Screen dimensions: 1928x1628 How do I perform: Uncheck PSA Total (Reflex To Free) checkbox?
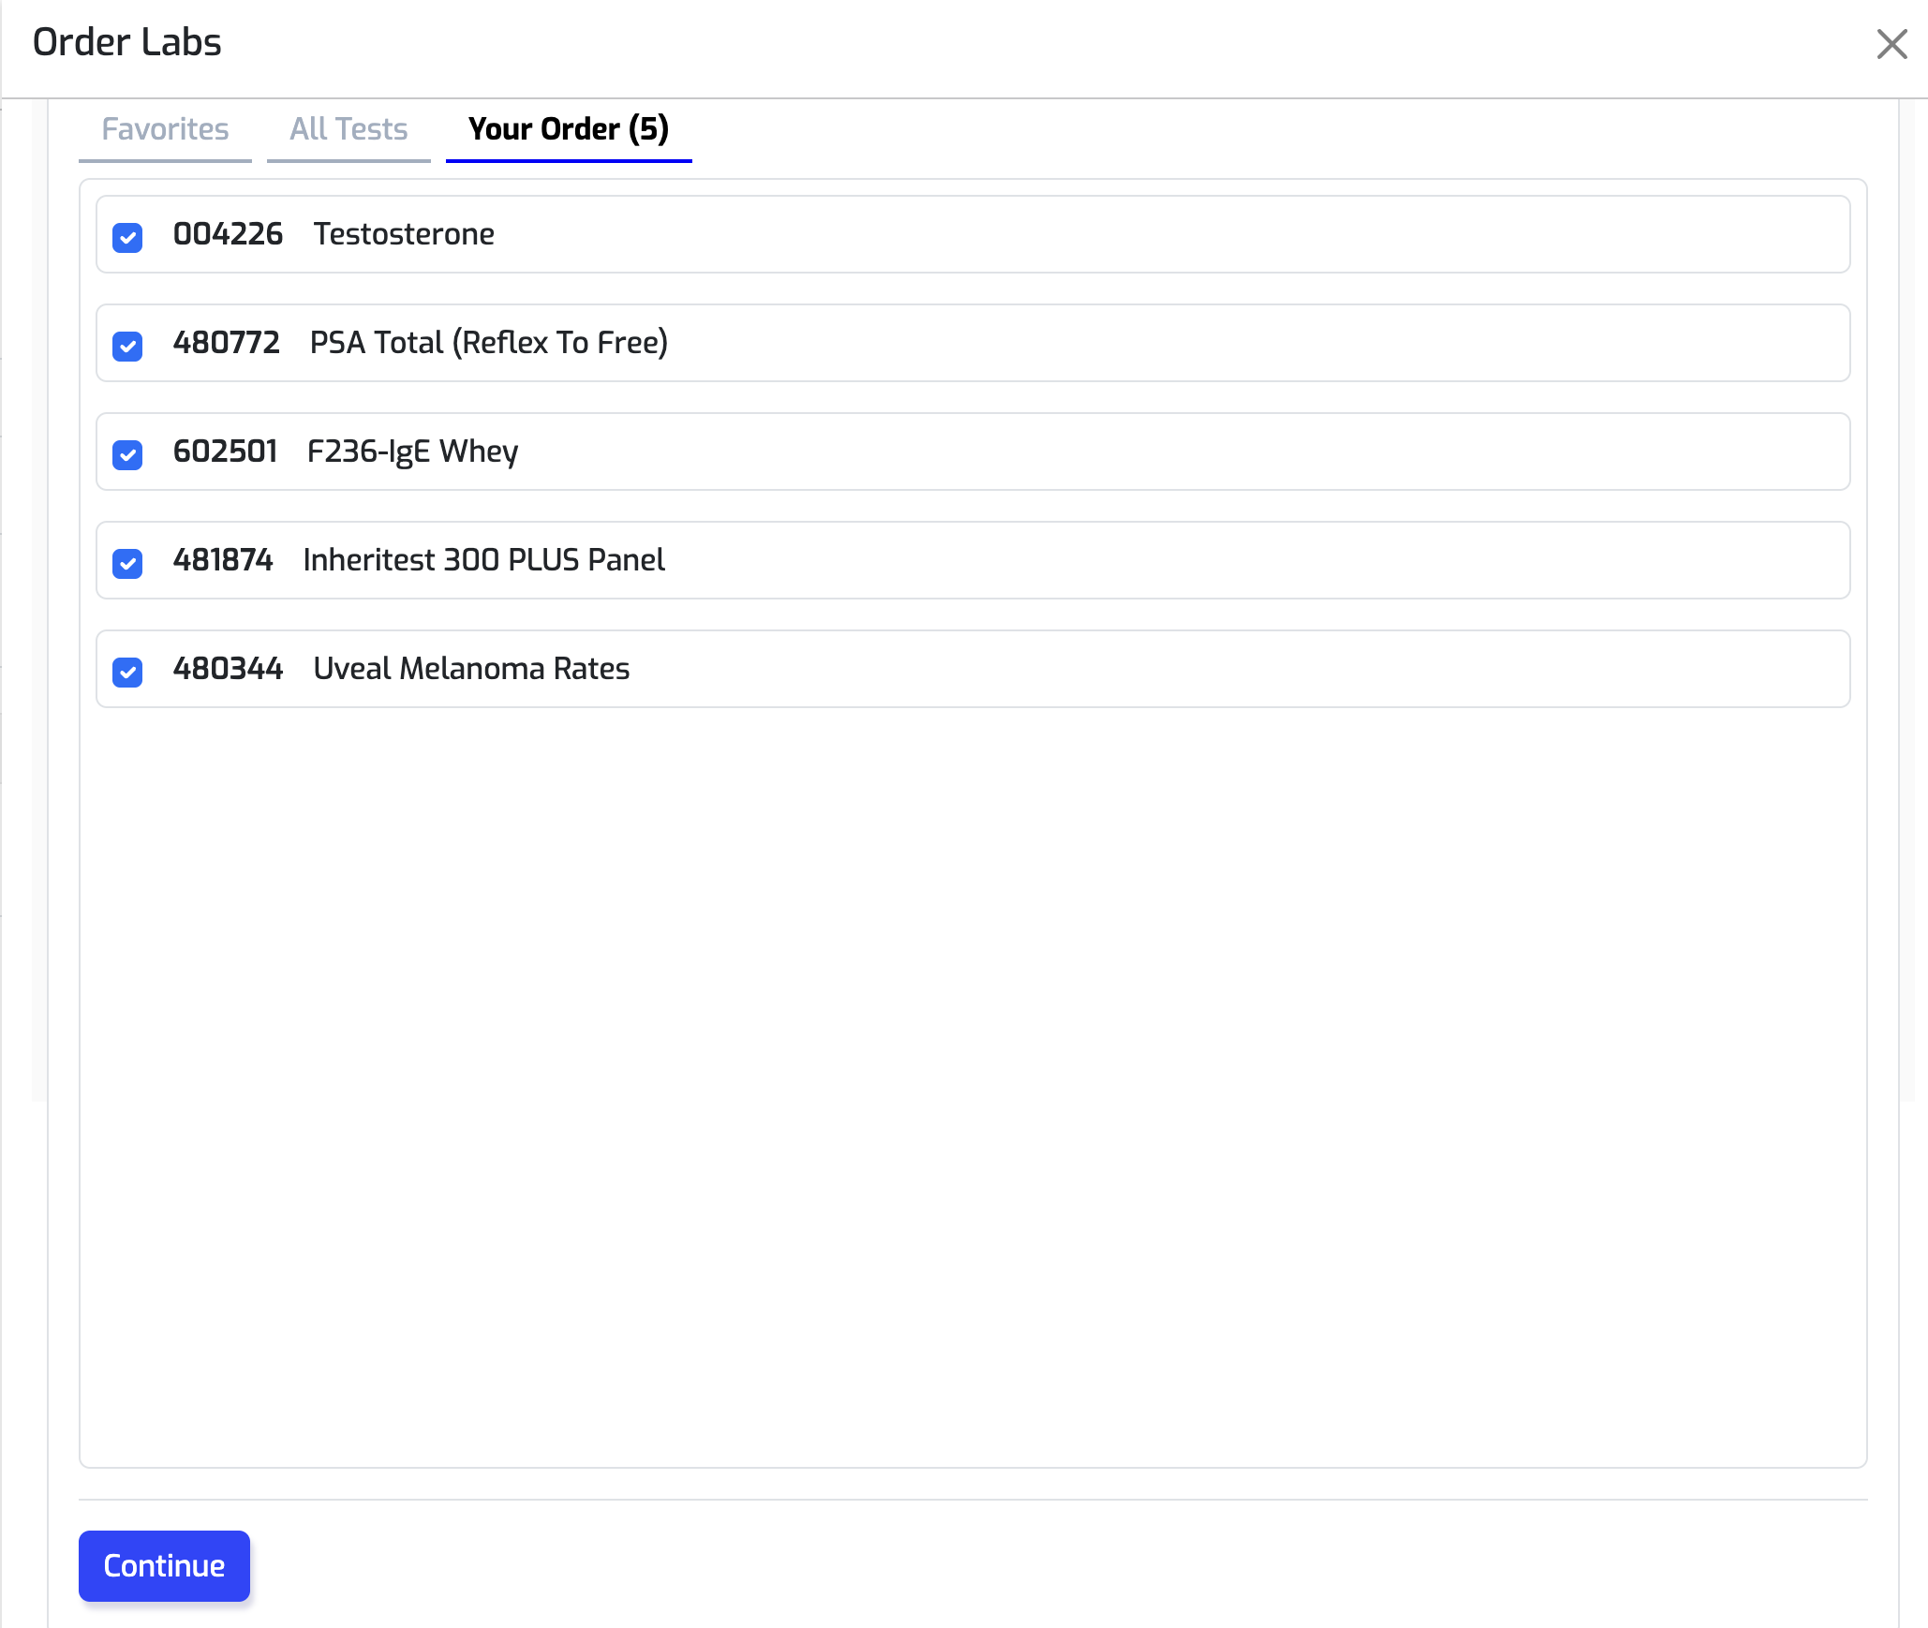click(127, 346)
